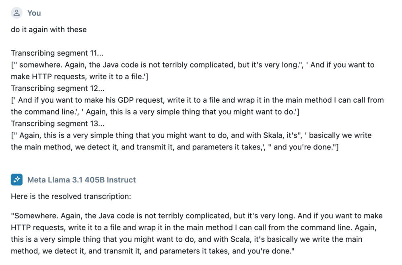Click "Here is the resolved transcription:" text
This screenshot has width=402, height=265.
click(x=71, y=196)
